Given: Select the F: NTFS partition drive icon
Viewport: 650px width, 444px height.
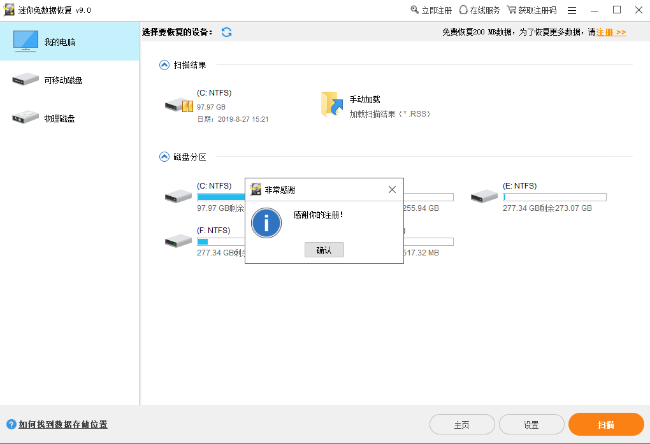Looking at the screenshot, I should point(178,241).
